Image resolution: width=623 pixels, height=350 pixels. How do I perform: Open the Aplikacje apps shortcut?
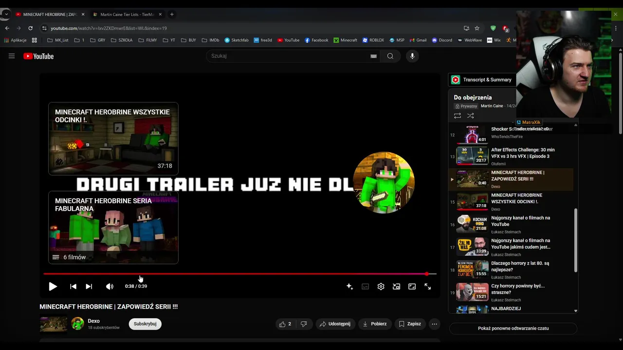[x=15, y=40]
